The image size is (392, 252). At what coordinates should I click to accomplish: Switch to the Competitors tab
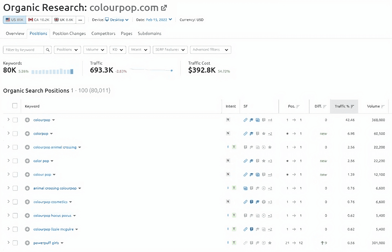(x=103, y=33)
